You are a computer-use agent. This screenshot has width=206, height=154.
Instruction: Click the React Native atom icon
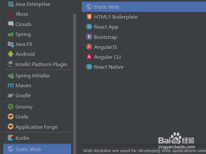point(89,67)
